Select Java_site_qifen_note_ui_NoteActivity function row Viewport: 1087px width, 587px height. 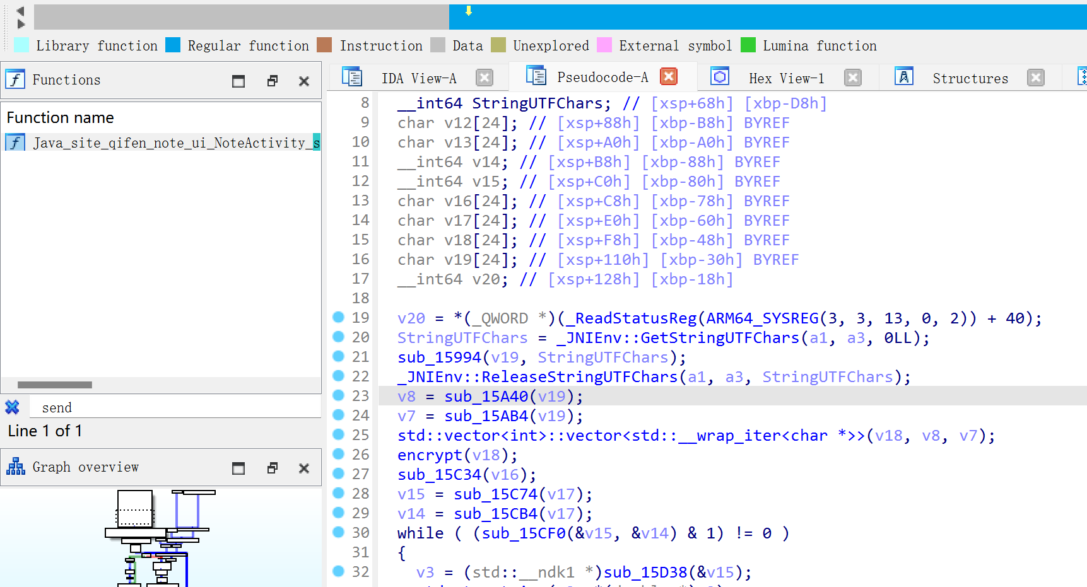tap(162, 142)
